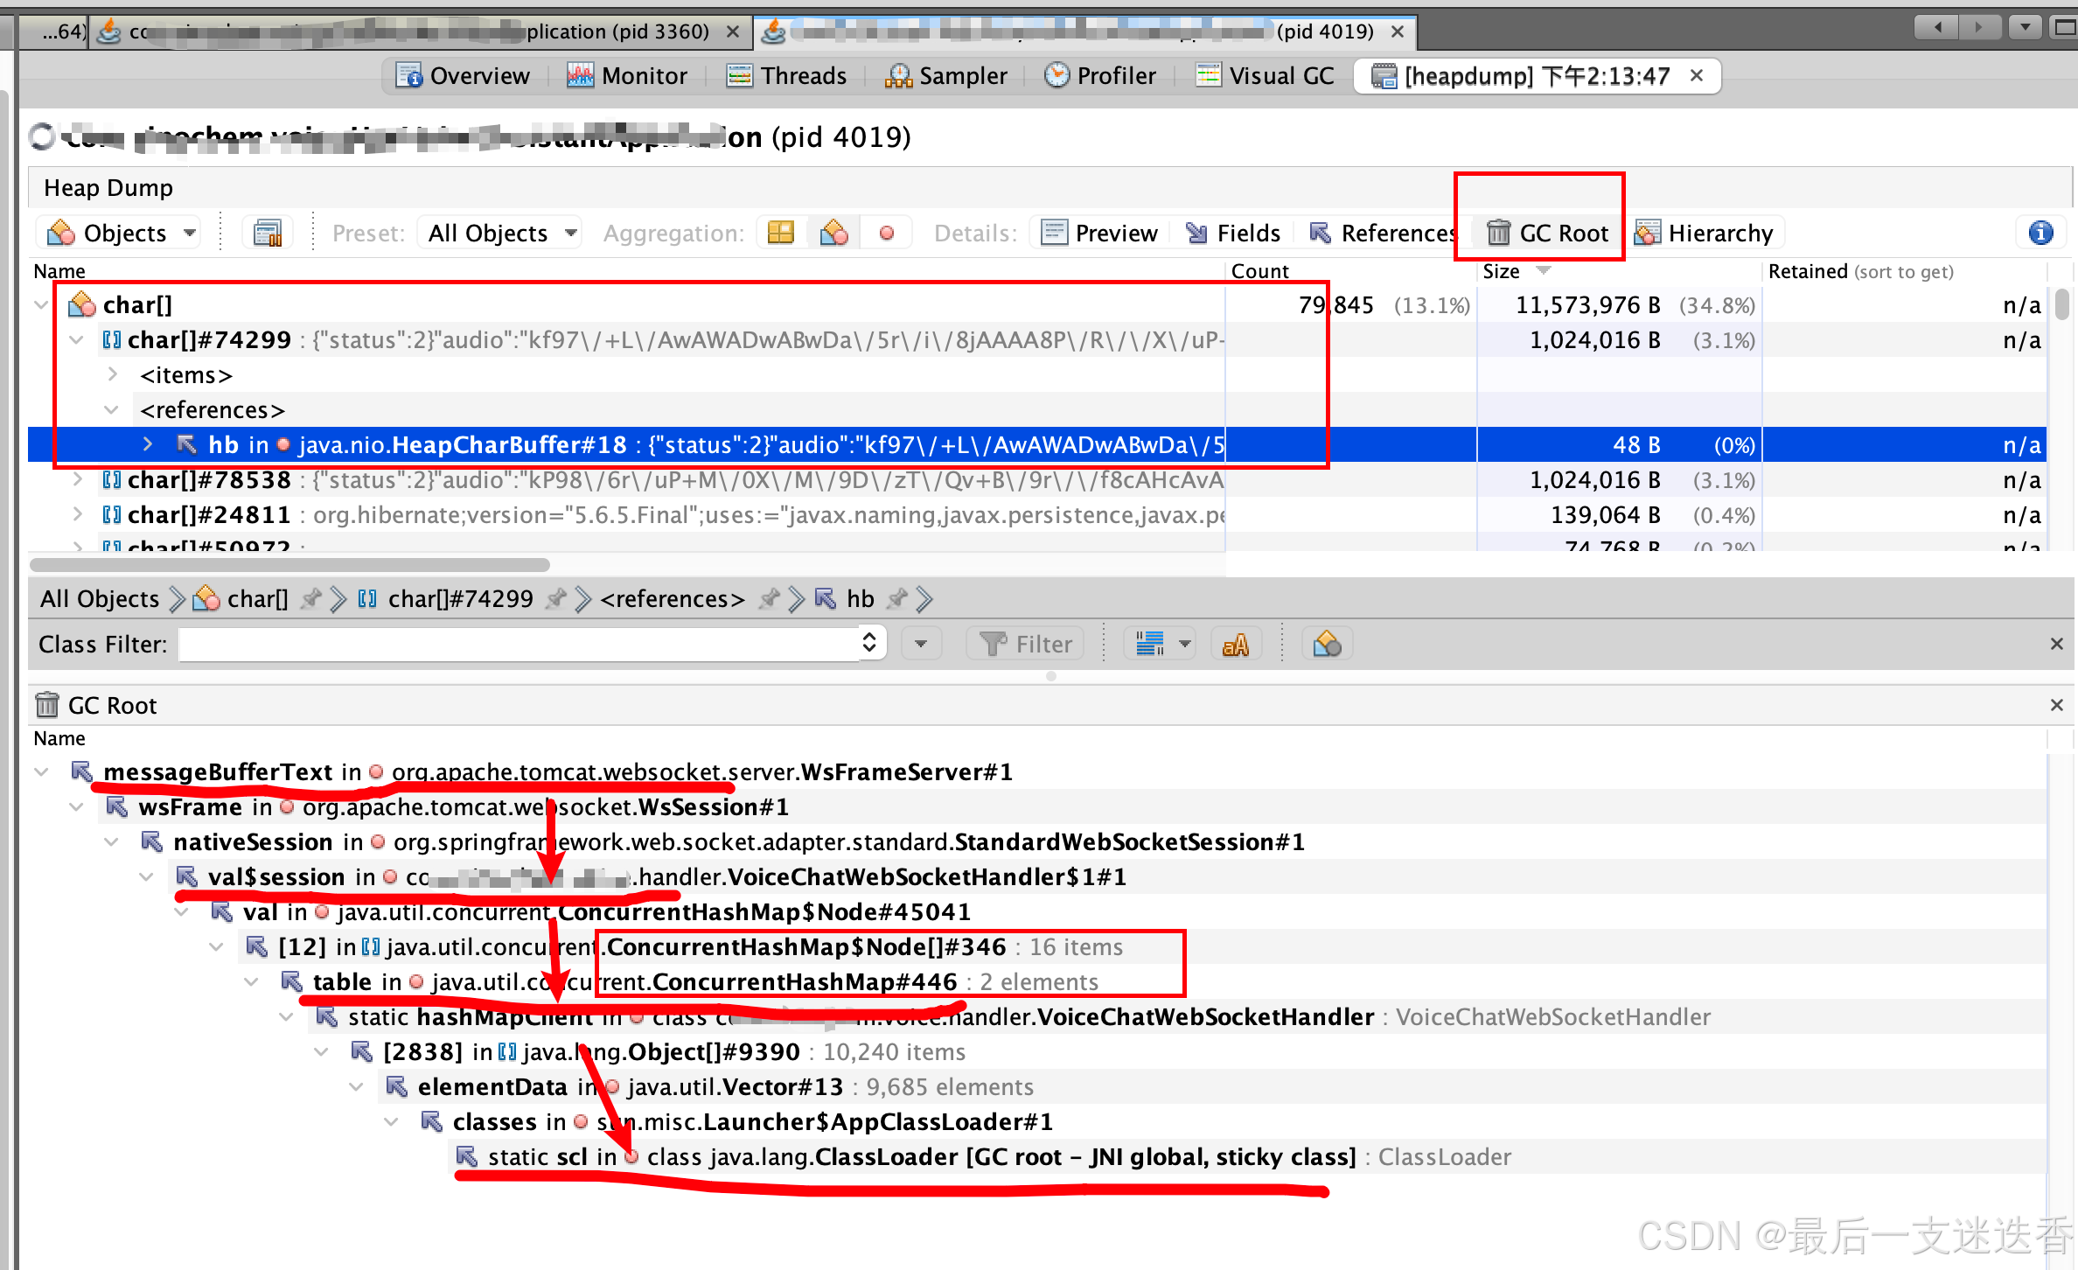Click the Filter button

click(x=1026, y=645)
